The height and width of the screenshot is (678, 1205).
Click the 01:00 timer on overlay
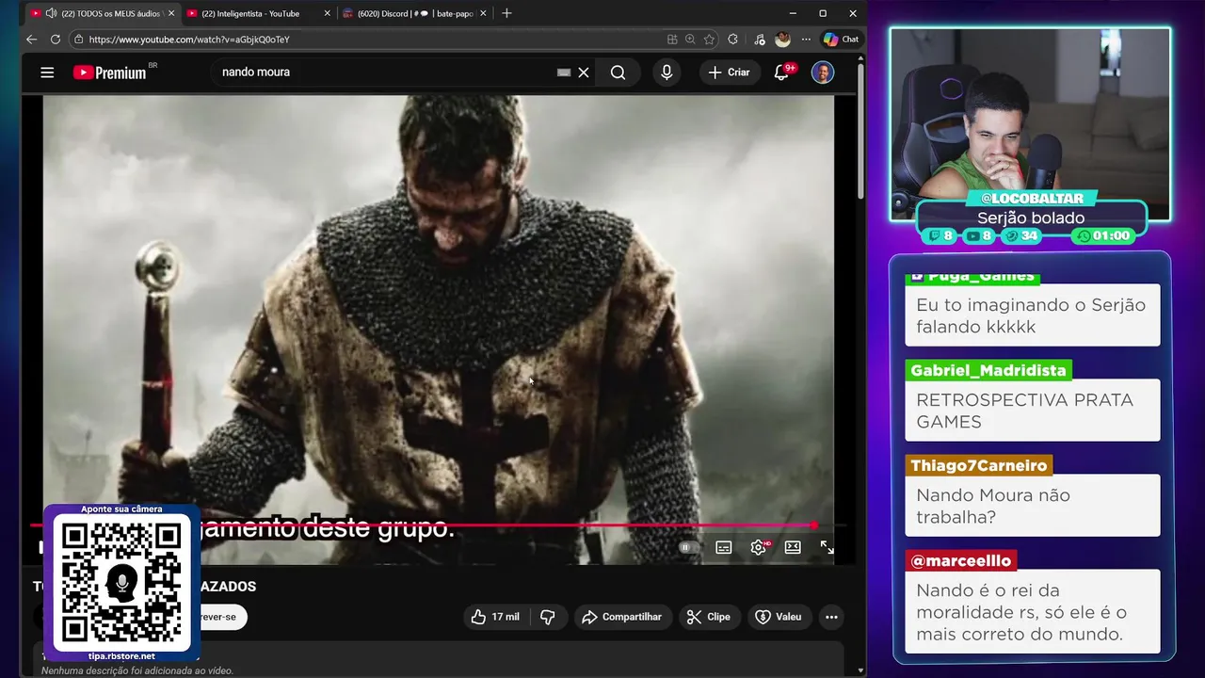(1102, 236)
